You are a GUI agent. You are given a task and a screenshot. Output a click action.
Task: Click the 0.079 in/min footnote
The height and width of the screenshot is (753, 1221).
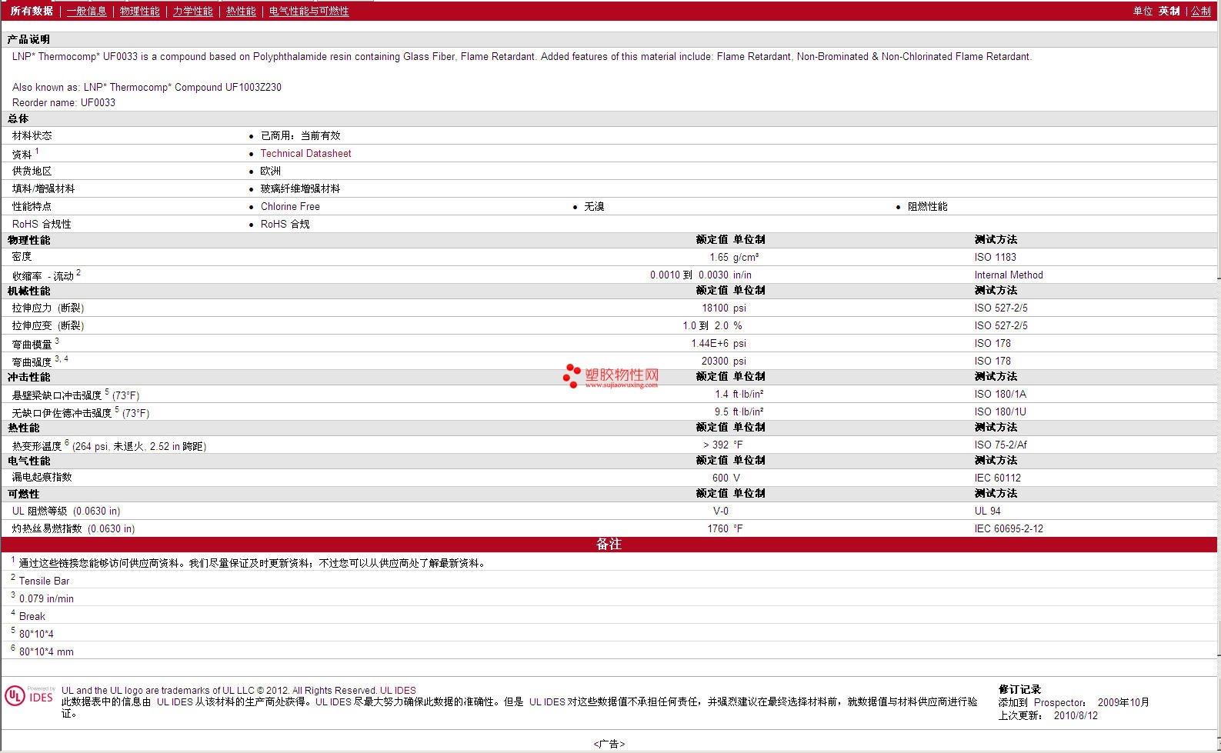tap(46, 598)
